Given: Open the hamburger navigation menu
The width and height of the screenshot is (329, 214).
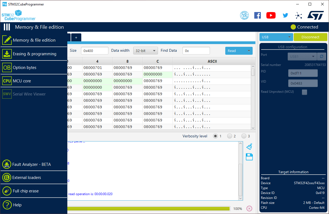Looking at the screenshot, I should tap(7, 27).
